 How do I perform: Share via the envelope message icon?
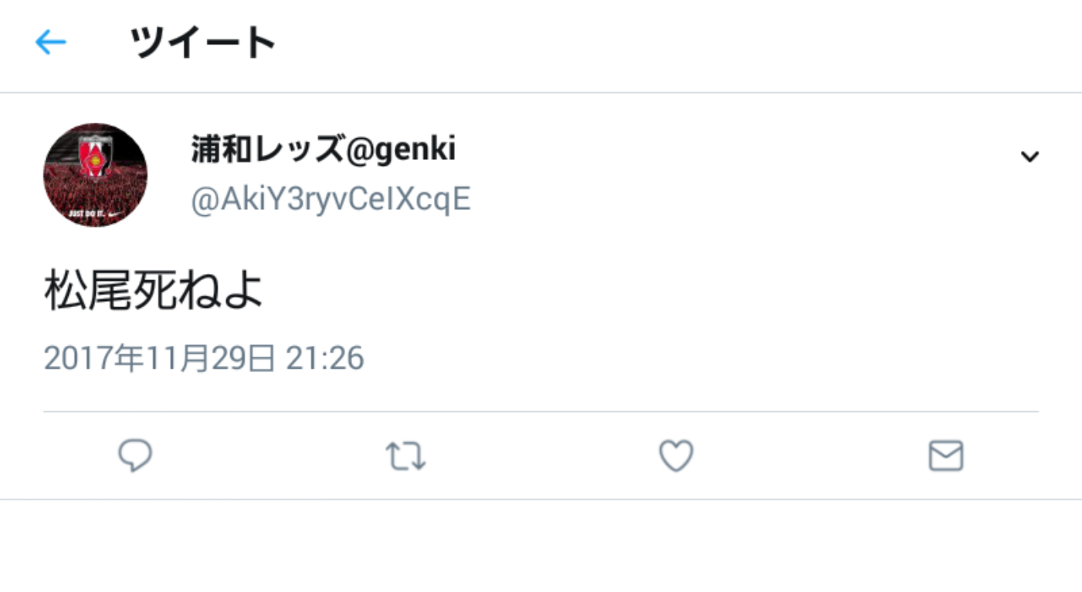(945, 456)
